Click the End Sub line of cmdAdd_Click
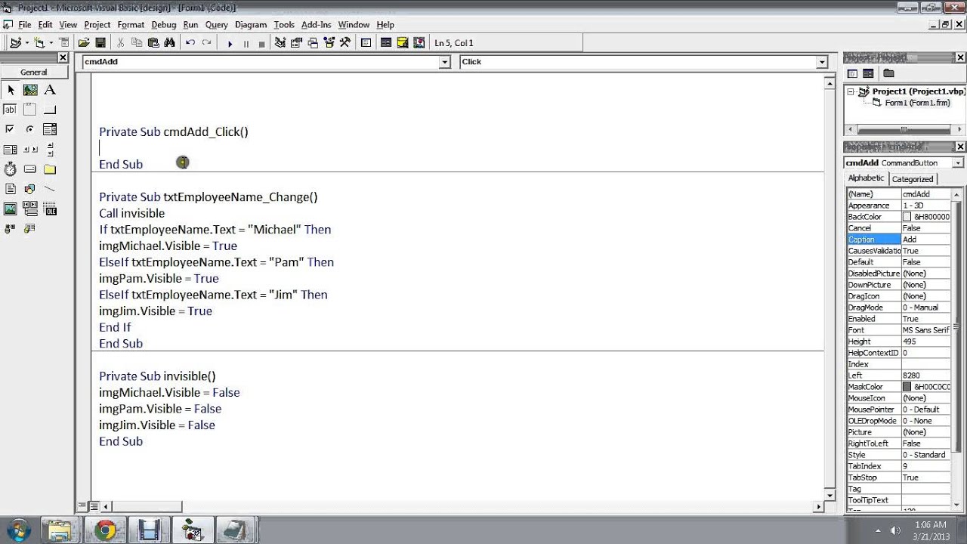Viewport: 967px width, 544px height. pos(121,164)
